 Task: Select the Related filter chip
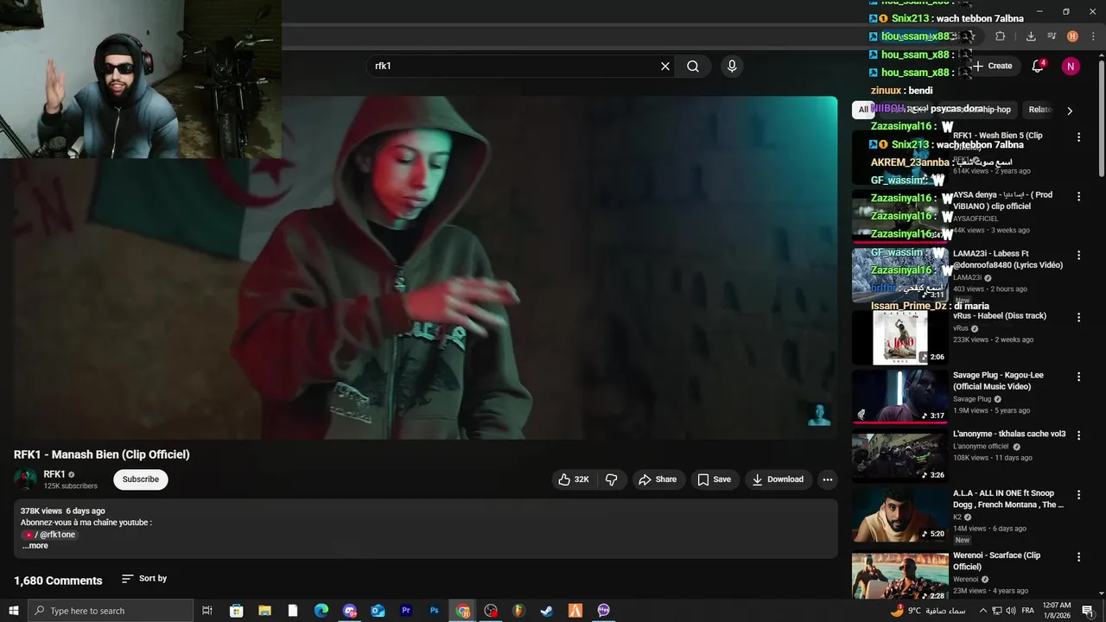[x=1040, y=110]
